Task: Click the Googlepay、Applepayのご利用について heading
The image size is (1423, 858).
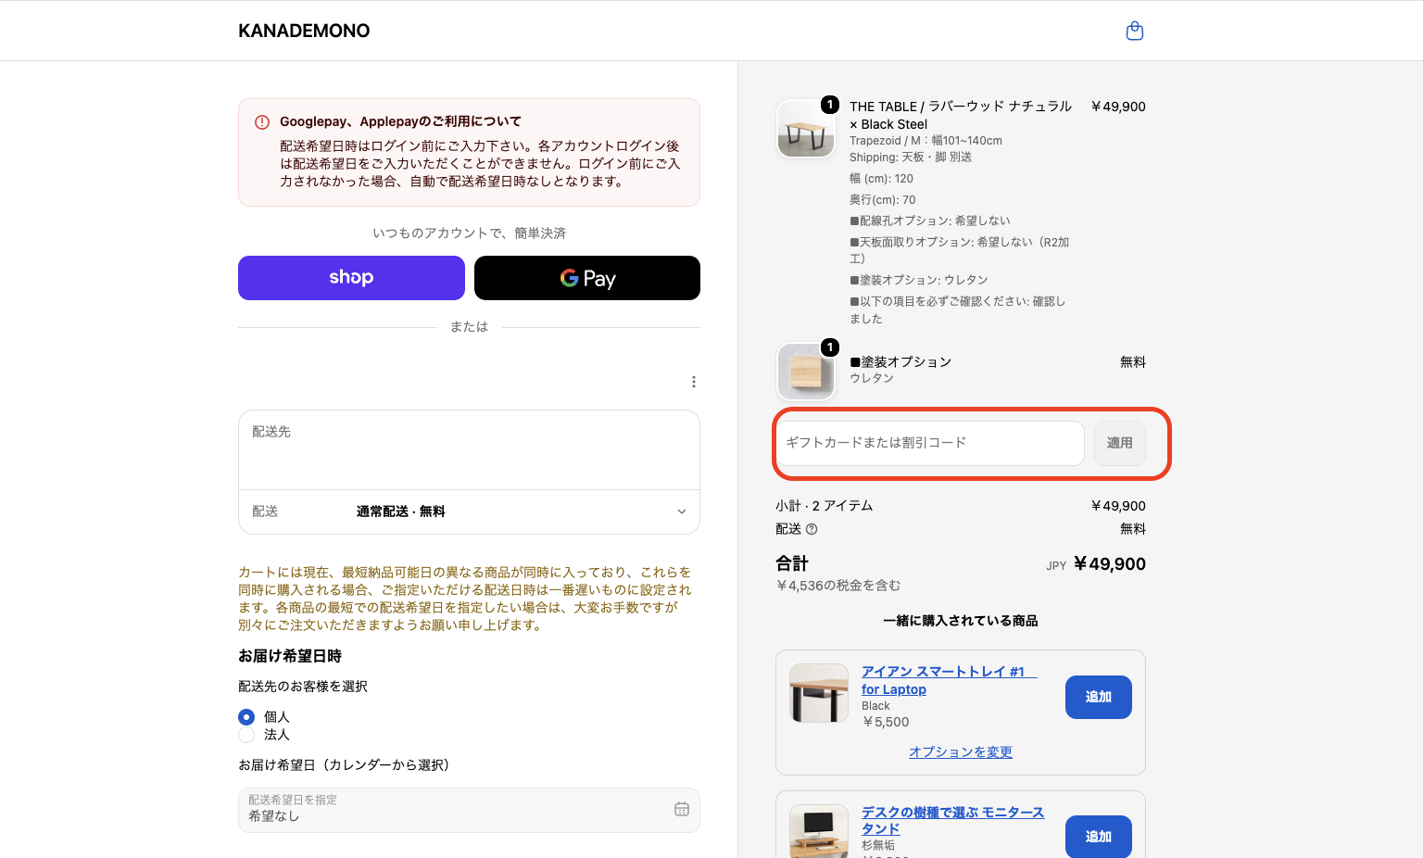Action: pyautogui.click(x=400, y=121)
